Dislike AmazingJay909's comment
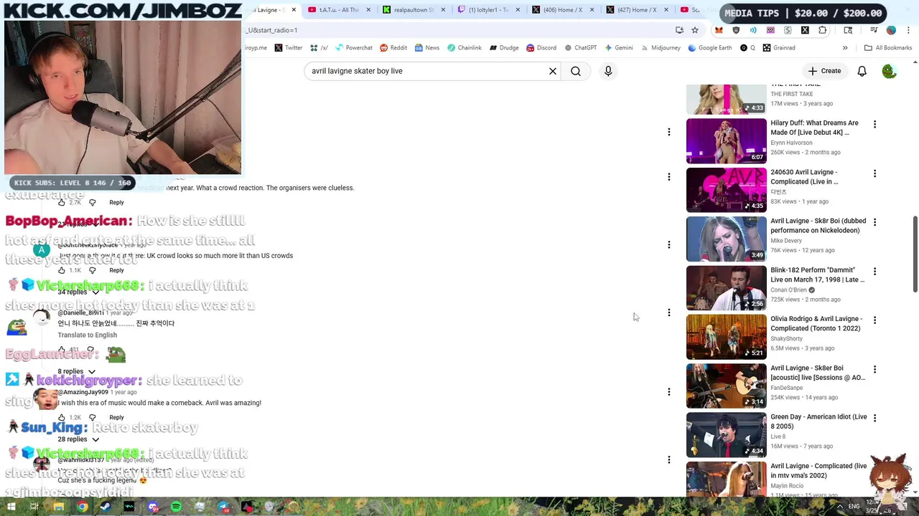 92,417
